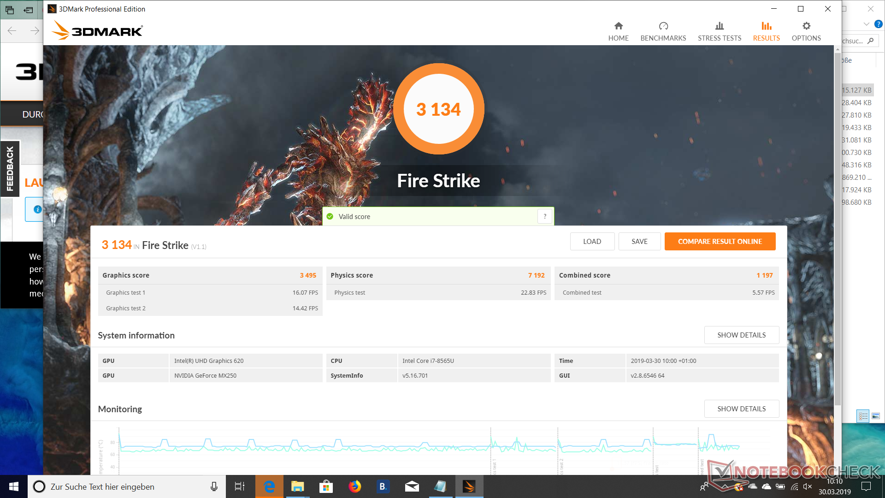This screenshot has height=498, width=885.
Task: Click the Physics score value 7 192
Action: pyautogui.click(x=536, y=275)
